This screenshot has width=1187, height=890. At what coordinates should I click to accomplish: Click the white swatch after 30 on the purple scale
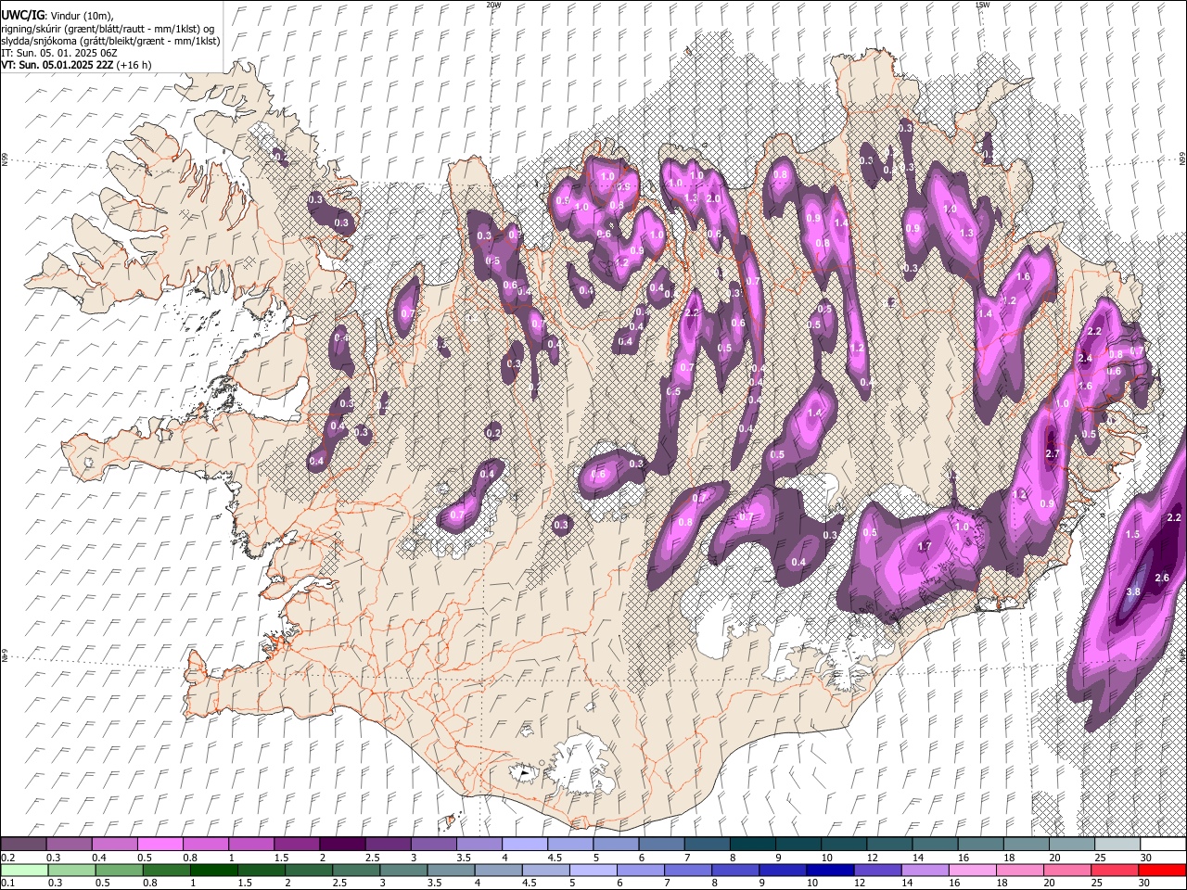point(1161,844)
